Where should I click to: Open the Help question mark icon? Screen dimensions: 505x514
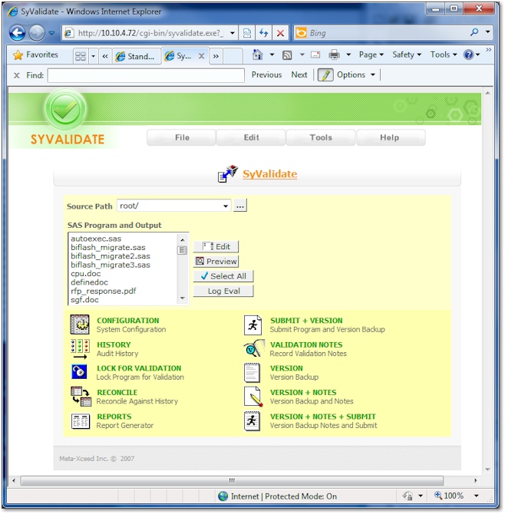click(469, 54)
